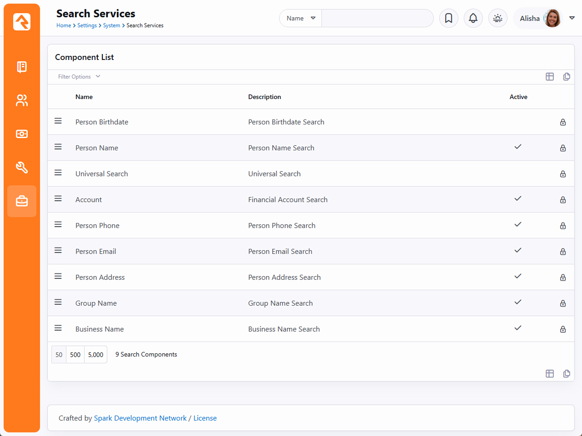
Task: Toggle the light/dark theme icon
Action: (x=497, y=18)
